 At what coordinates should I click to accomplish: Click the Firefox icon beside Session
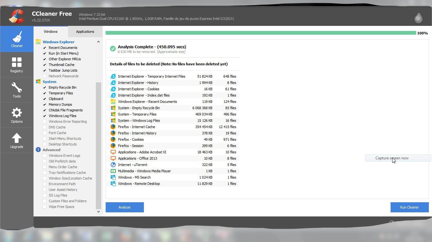click(113, 146)
